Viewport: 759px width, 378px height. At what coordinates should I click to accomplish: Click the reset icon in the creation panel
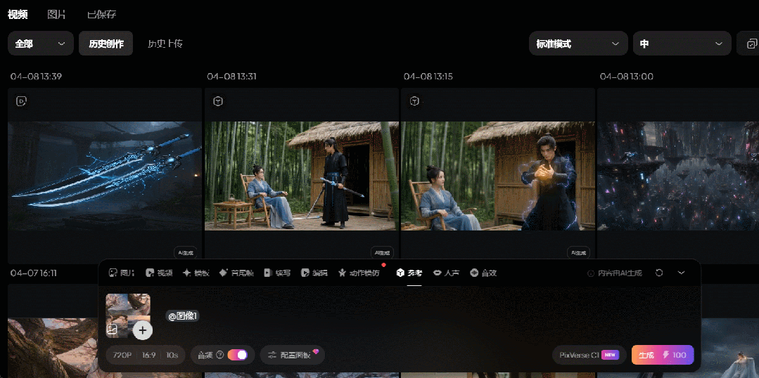(659, 273)
